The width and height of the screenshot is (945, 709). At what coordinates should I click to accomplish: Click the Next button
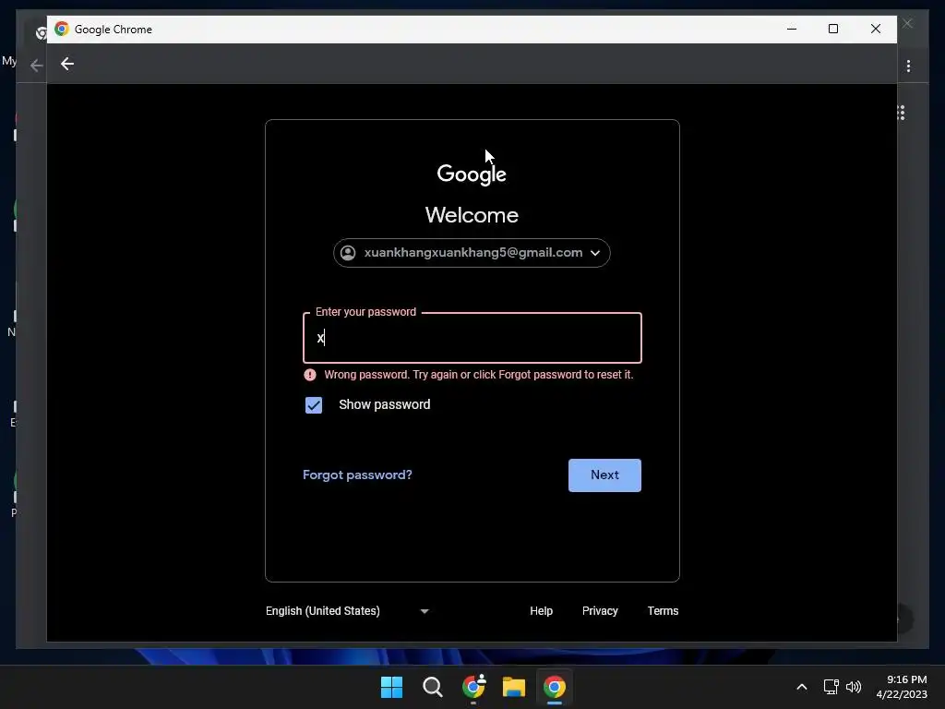[x=604, y=475]
